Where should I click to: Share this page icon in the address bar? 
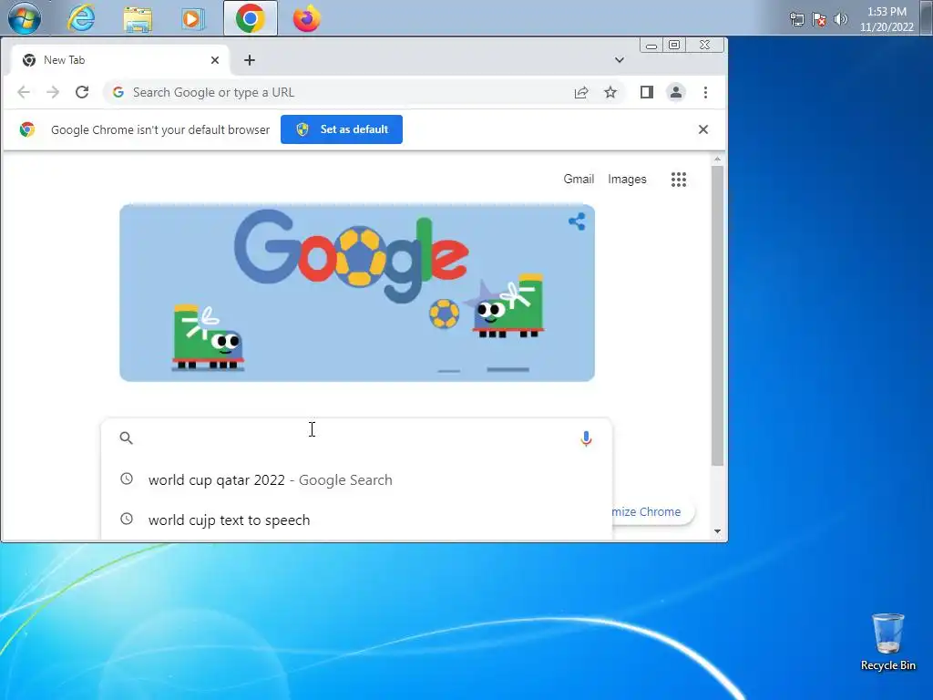pyautogui.click(x=581, y=92)
